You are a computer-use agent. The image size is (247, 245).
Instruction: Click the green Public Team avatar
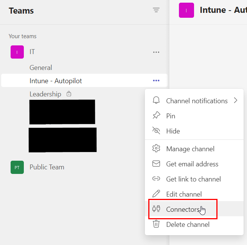pos(17,167)
